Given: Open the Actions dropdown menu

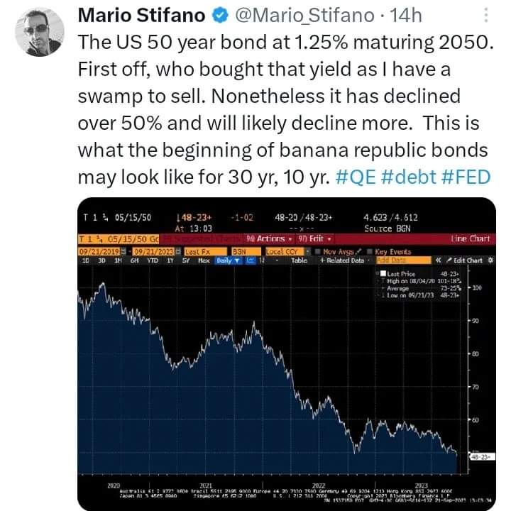Looking at the screenshot, I should tap(269, 239).
